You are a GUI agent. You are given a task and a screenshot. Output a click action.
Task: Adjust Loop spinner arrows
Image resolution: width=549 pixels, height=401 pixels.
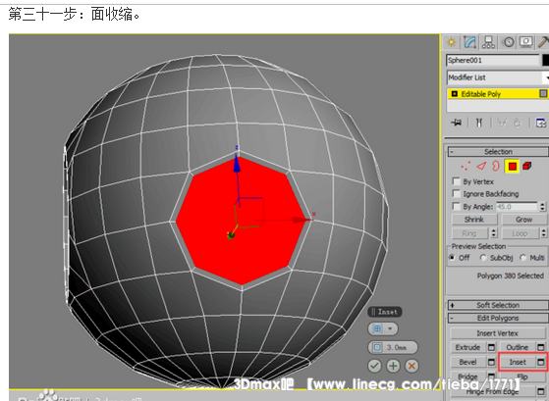[x=543, y=232]
